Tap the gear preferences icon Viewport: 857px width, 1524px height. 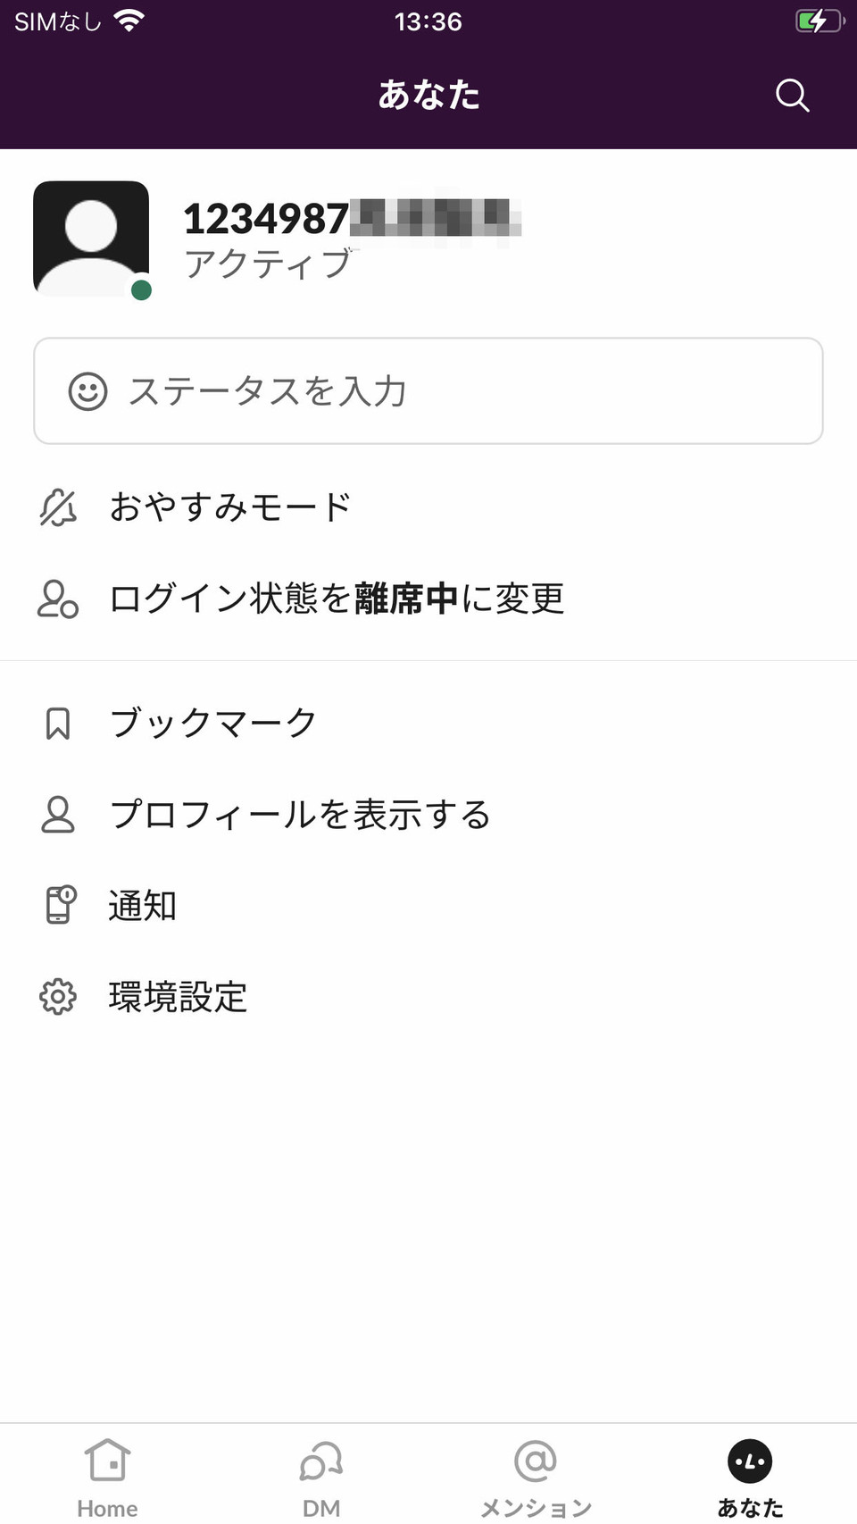pos(58,997)
